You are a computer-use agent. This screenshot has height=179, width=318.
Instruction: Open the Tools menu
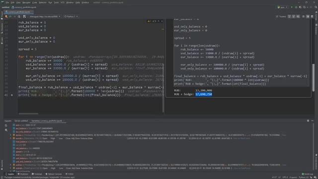(56, 2)
